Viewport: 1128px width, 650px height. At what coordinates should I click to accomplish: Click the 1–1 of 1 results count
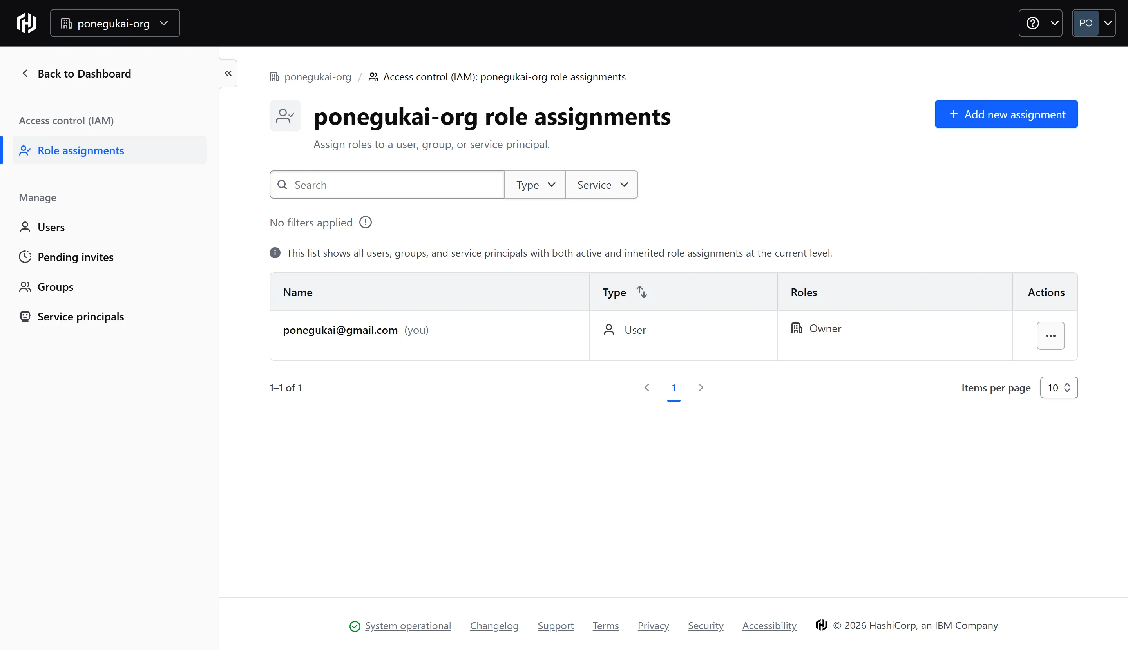[x=286, y=387]
